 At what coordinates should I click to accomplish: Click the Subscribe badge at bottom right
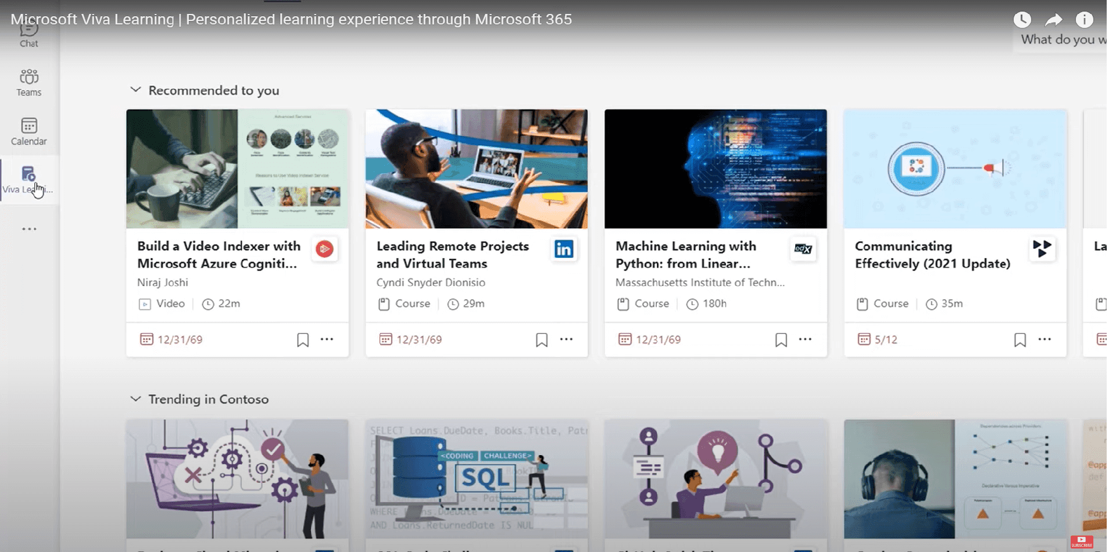[1082, 542]
